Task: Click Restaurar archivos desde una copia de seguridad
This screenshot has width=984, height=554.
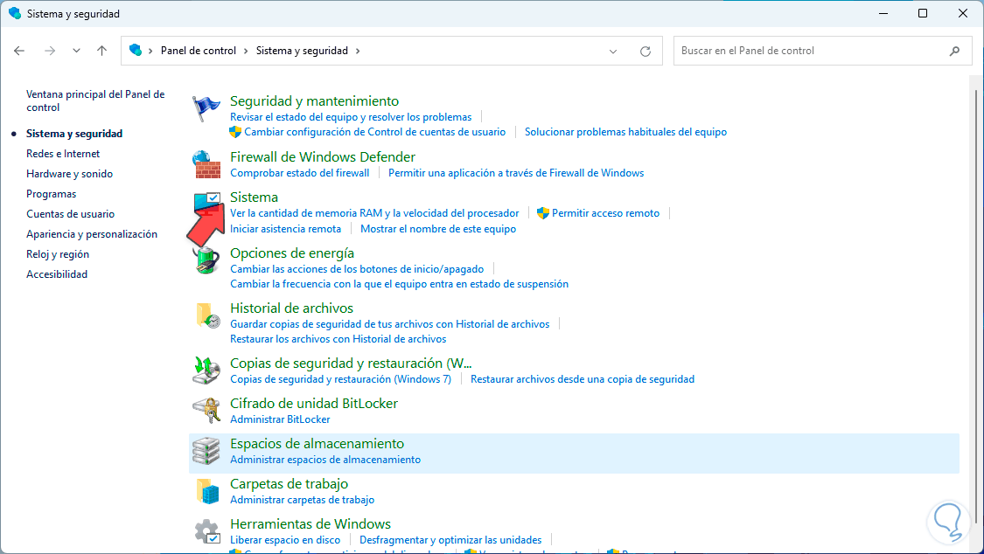Action: point(583,379)
